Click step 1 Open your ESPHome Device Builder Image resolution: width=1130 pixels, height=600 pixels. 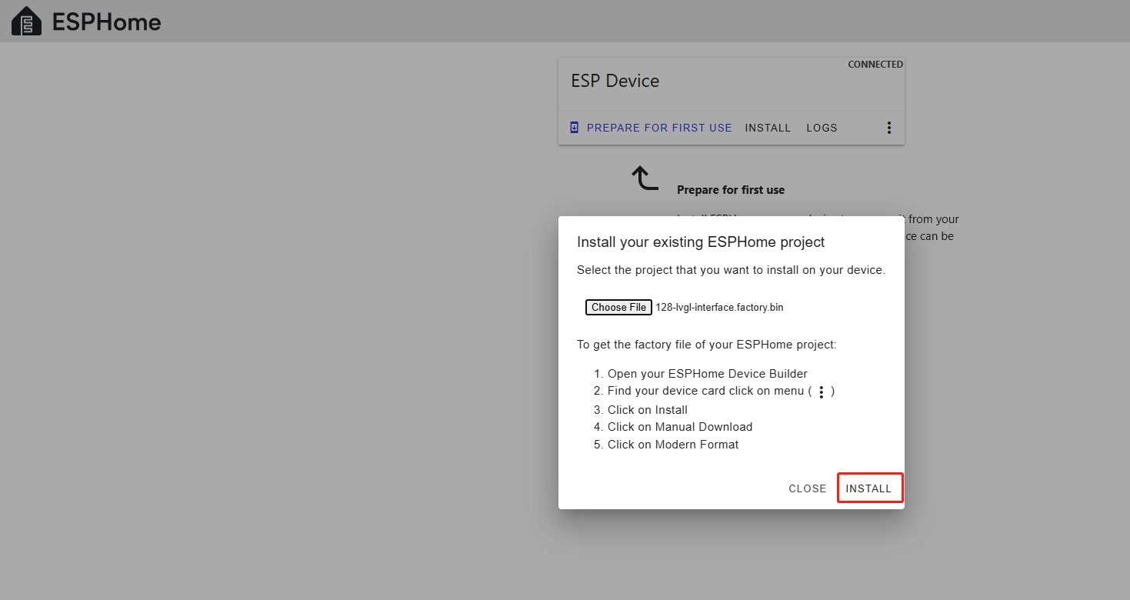[x=707, y=374]
